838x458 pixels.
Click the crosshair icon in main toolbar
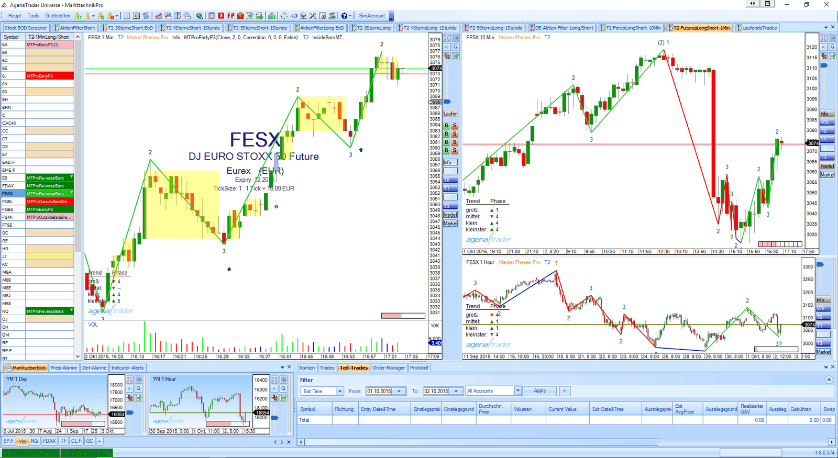click(x=284, y=16)
